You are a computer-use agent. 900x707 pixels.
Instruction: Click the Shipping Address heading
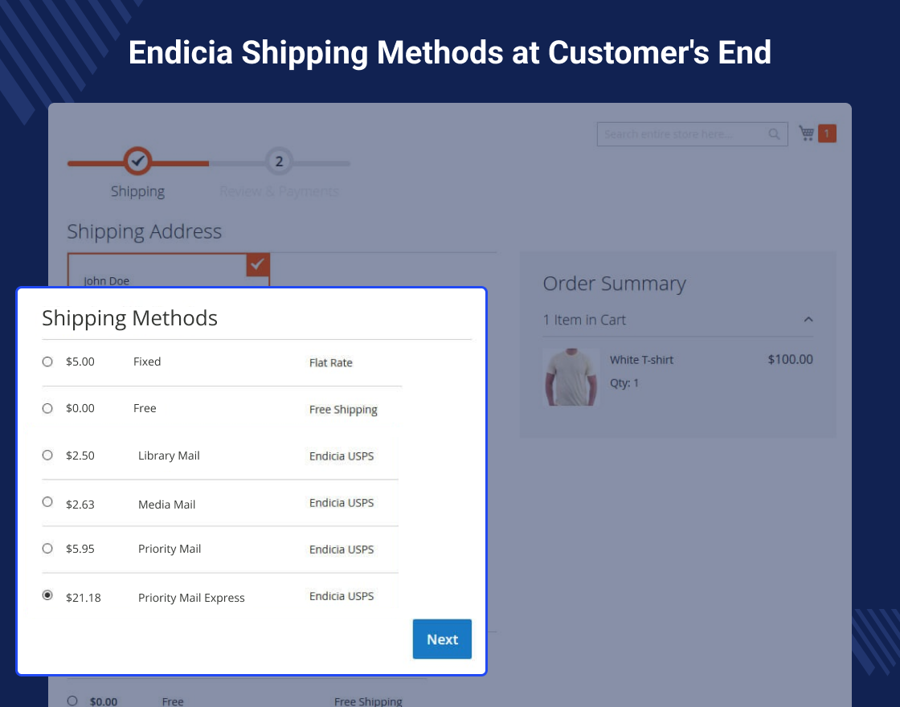click(144, 231)
